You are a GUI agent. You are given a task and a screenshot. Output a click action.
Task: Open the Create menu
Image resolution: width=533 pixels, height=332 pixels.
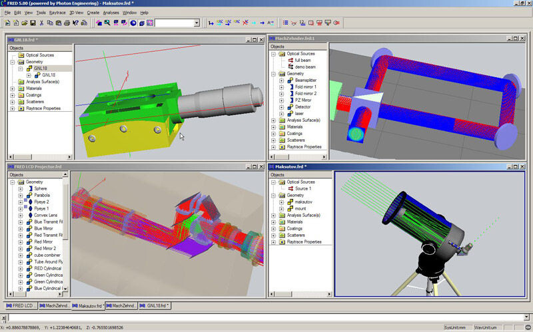tap(93, 13)
